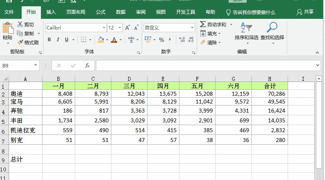Click the wén phonetic guide icon
This screenshot has width=325, height=180.
tap(131, 40)
